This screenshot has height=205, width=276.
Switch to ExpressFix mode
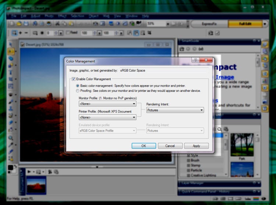click(x=209, y=24)
